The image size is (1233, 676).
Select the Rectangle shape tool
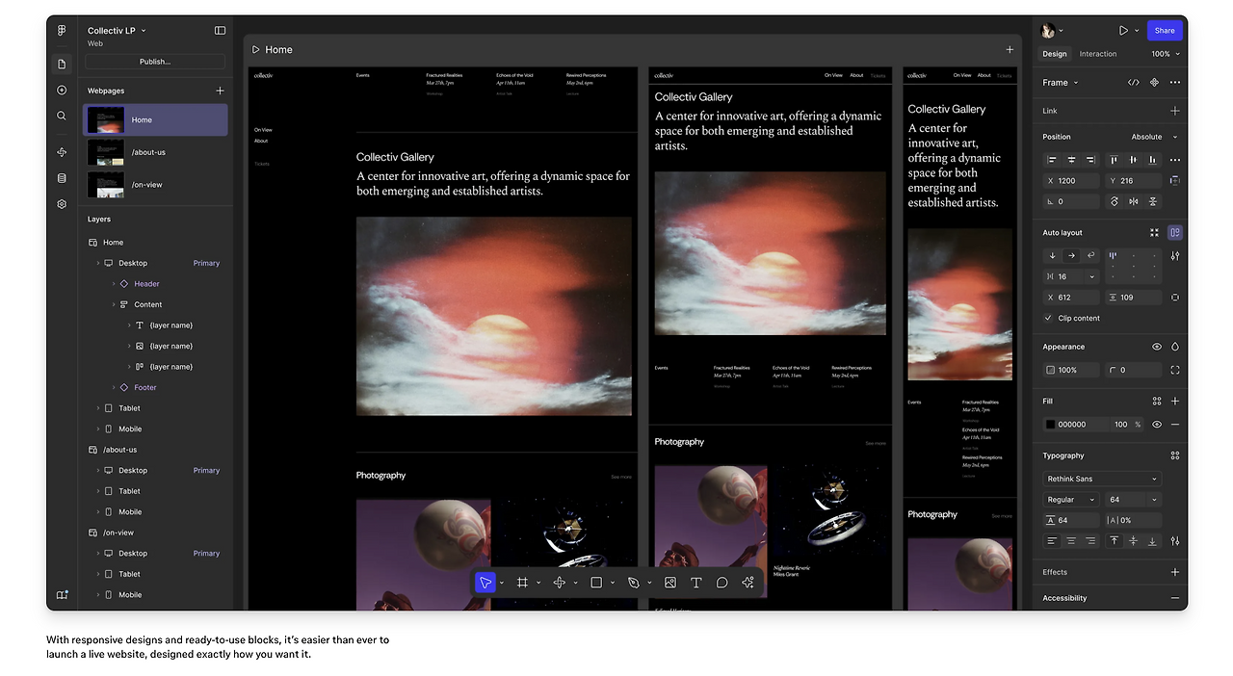click(x=596, y=583)
